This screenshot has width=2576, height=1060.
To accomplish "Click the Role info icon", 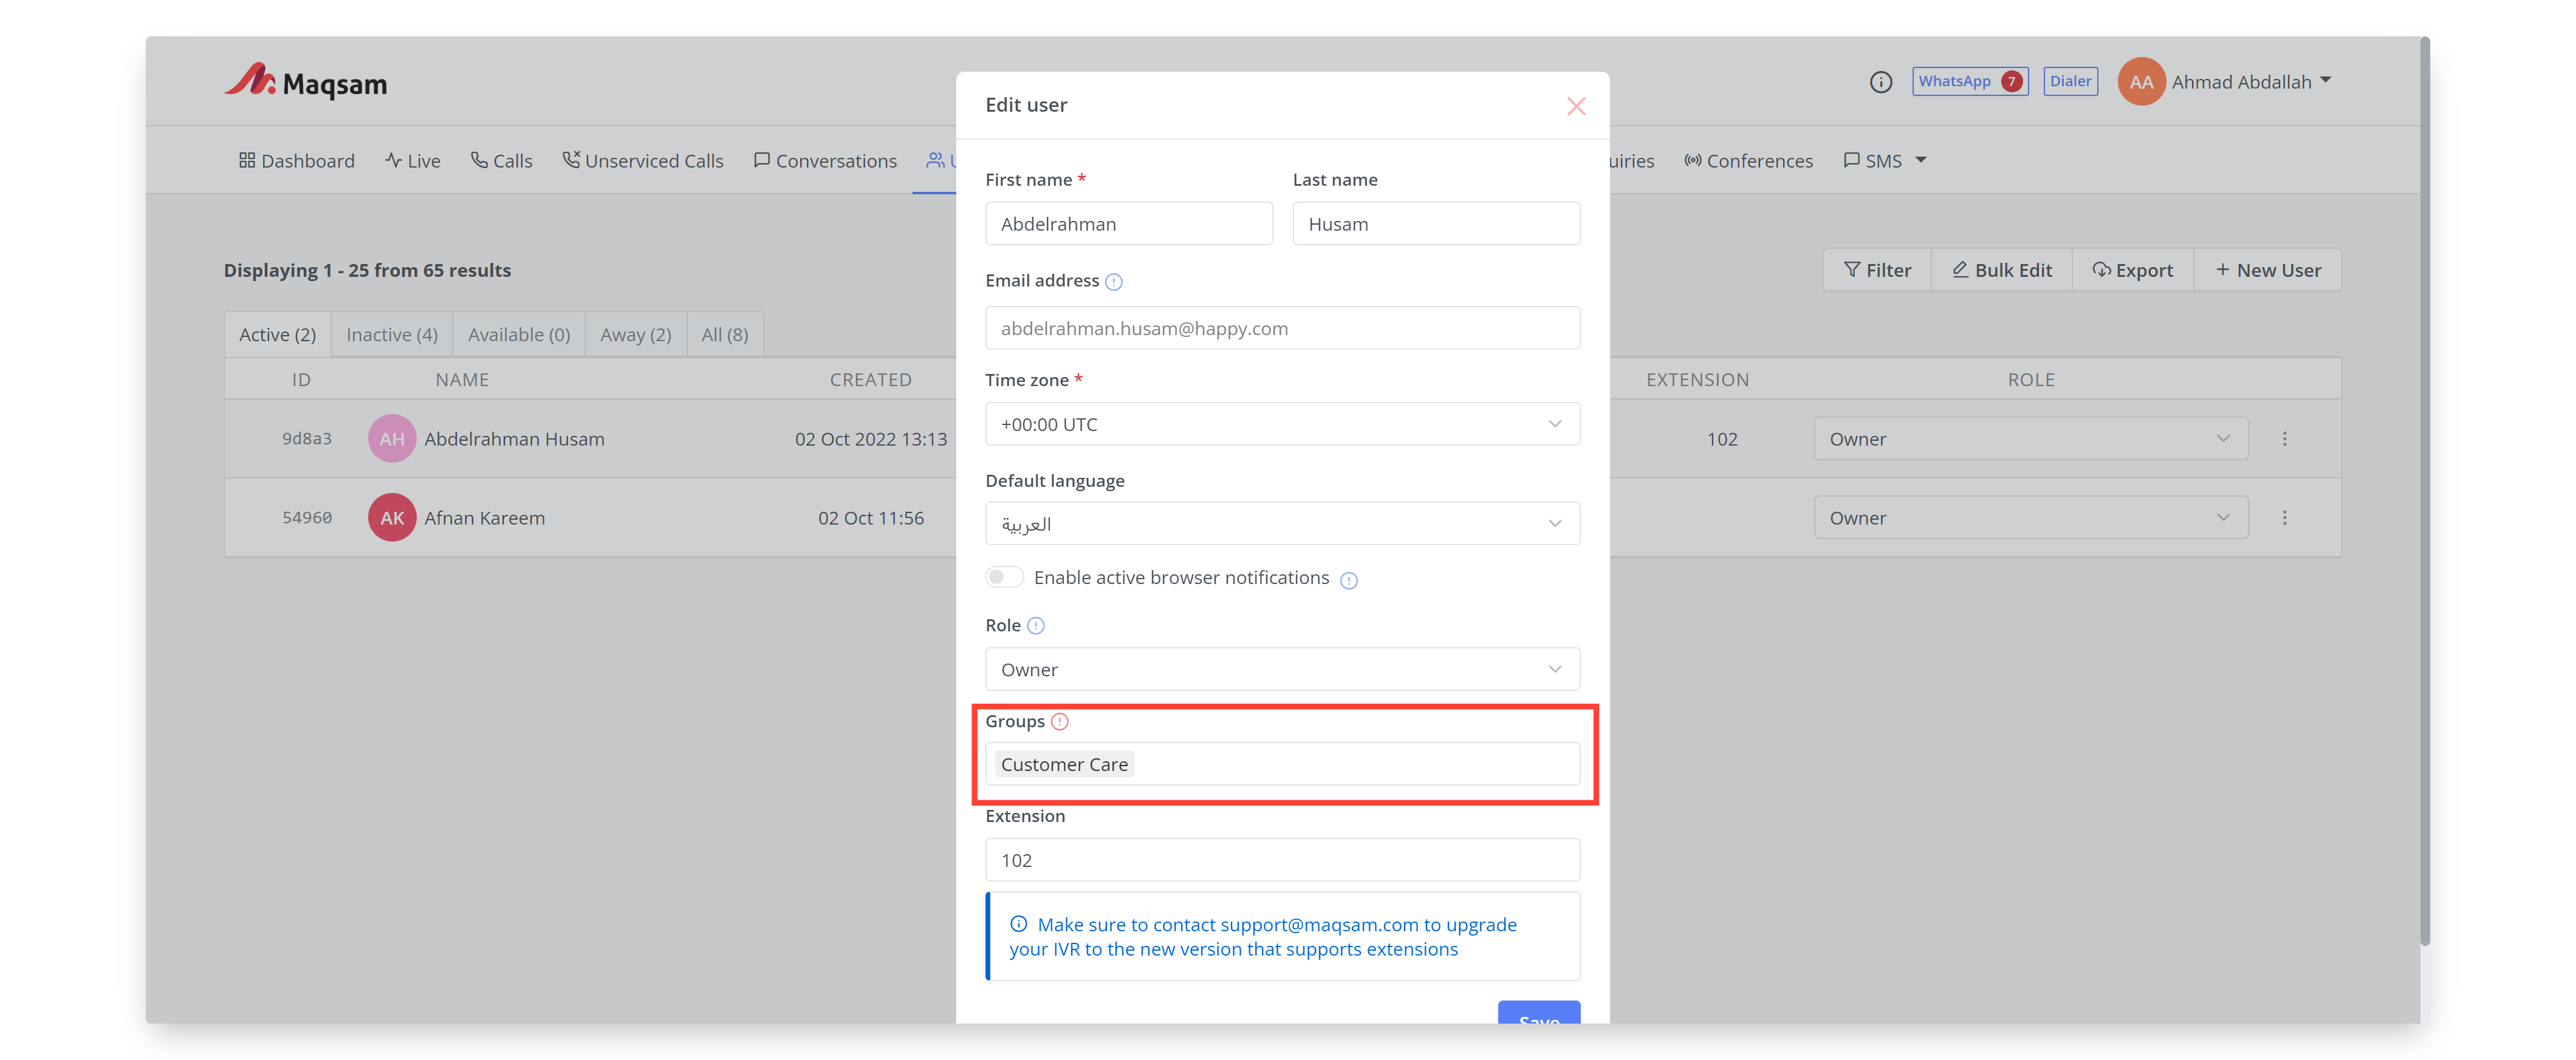I will coord(1036,625).
